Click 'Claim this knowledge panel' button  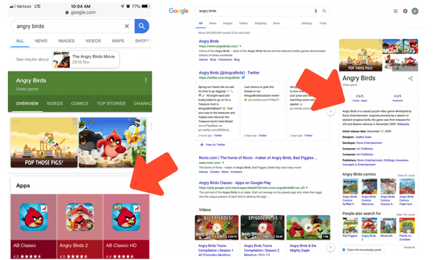362,250
